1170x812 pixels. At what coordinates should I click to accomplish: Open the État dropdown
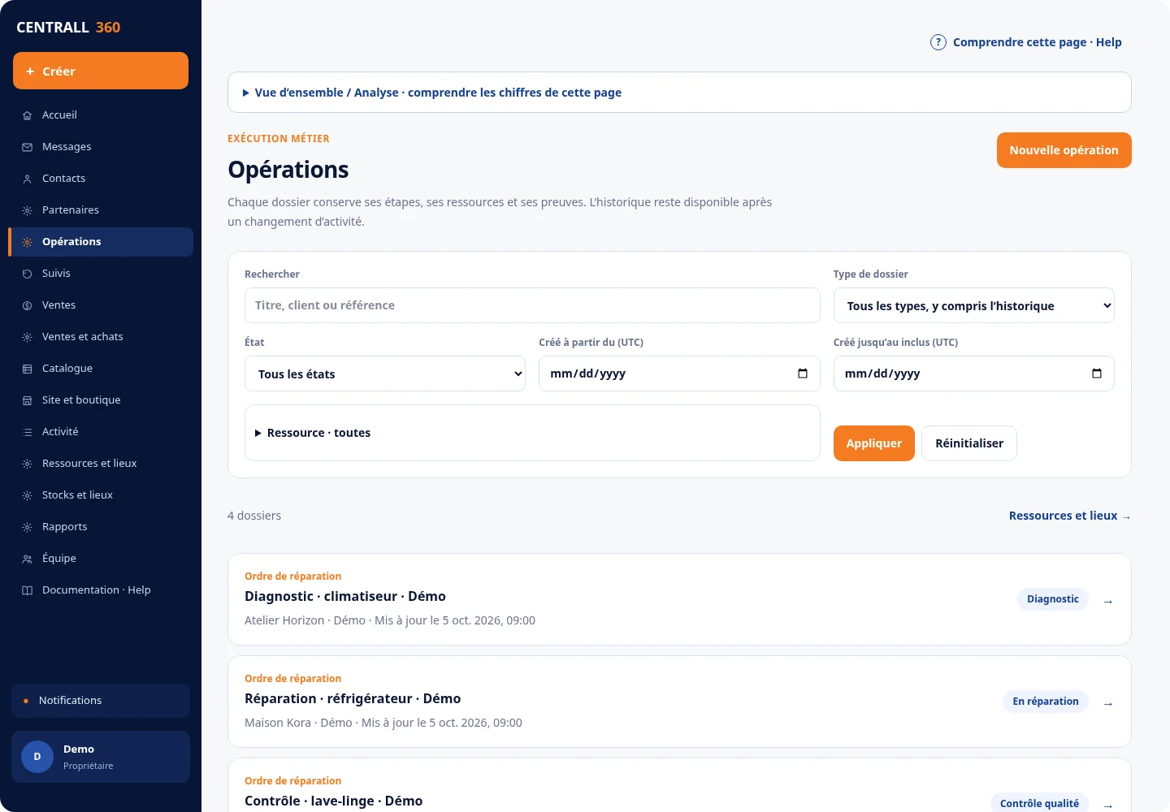coord(385,374)
